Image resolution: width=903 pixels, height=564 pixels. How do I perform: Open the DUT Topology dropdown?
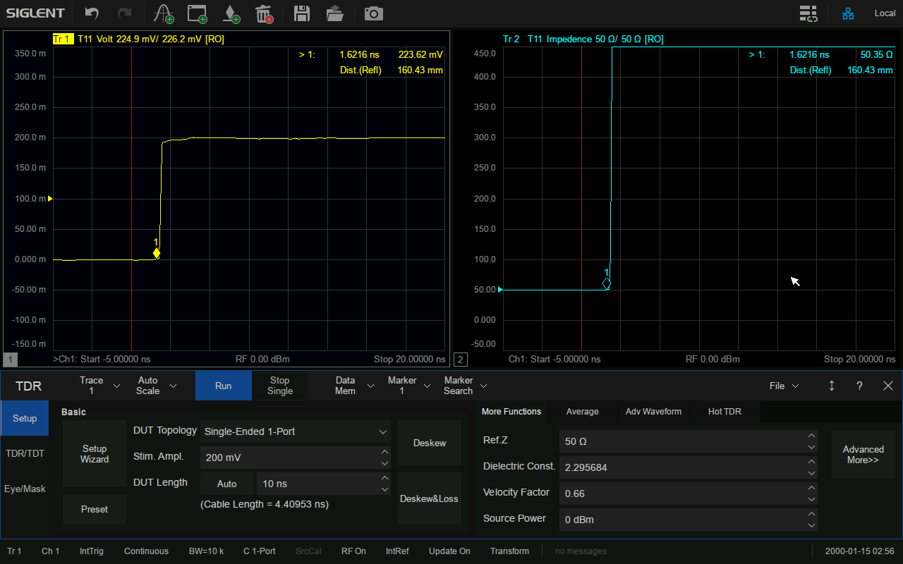(x=296, y=431)
